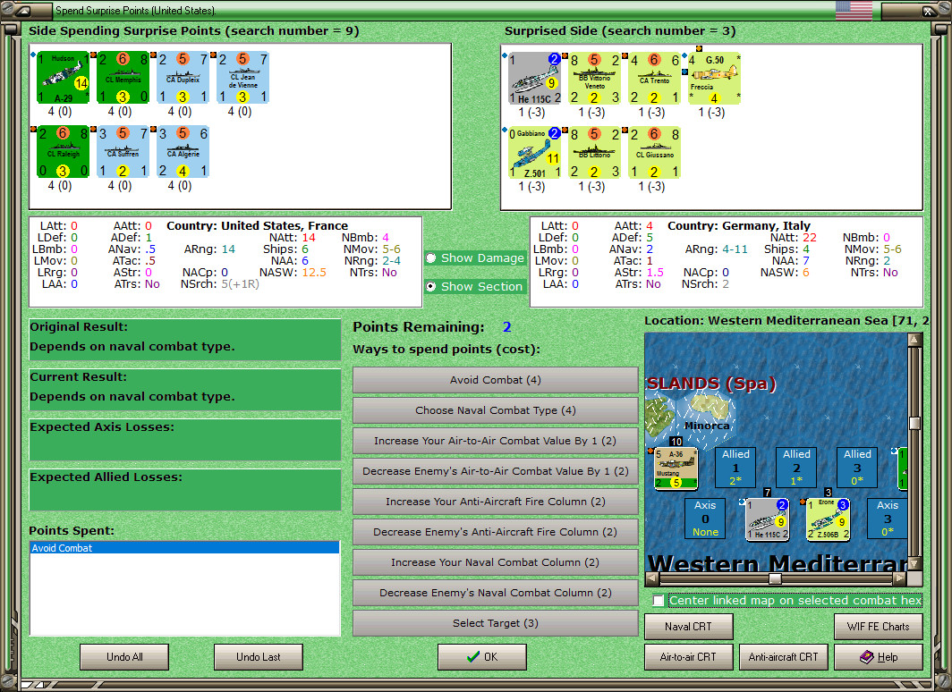Click the map horizontal scrollbar thumb
The image size is (952, 692).
775,578
